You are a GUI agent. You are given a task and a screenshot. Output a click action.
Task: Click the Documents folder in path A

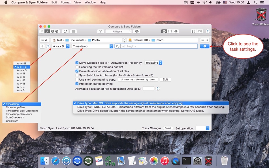(x=75, y=40)
